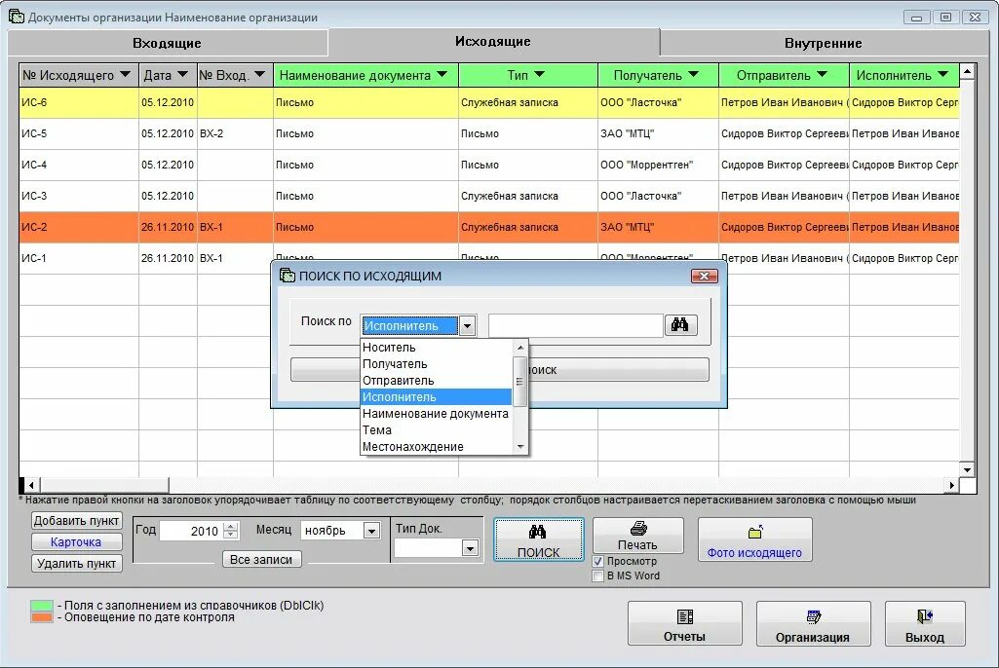Open the Карточка link button
The width and height of the screenshot is (999, 668).
(76, 542)
